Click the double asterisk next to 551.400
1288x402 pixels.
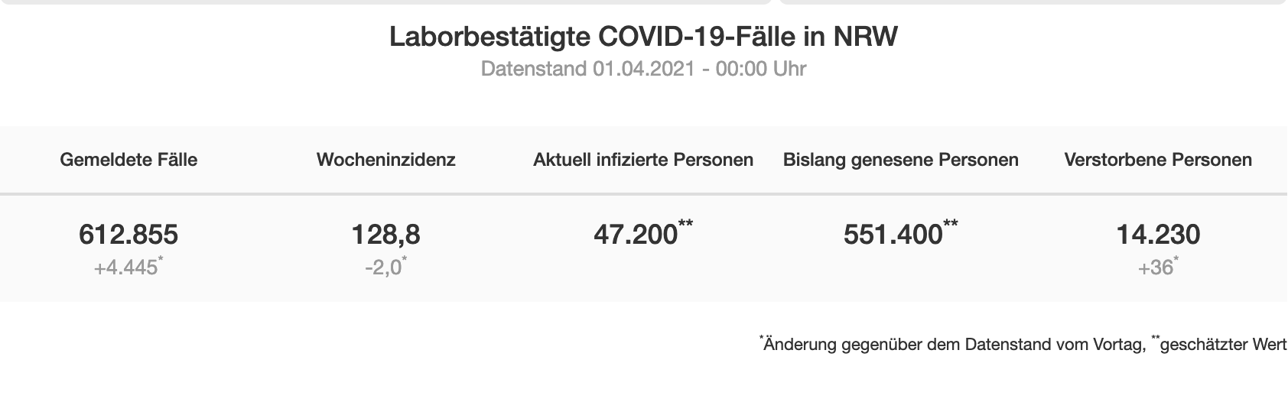pos(951,224)
